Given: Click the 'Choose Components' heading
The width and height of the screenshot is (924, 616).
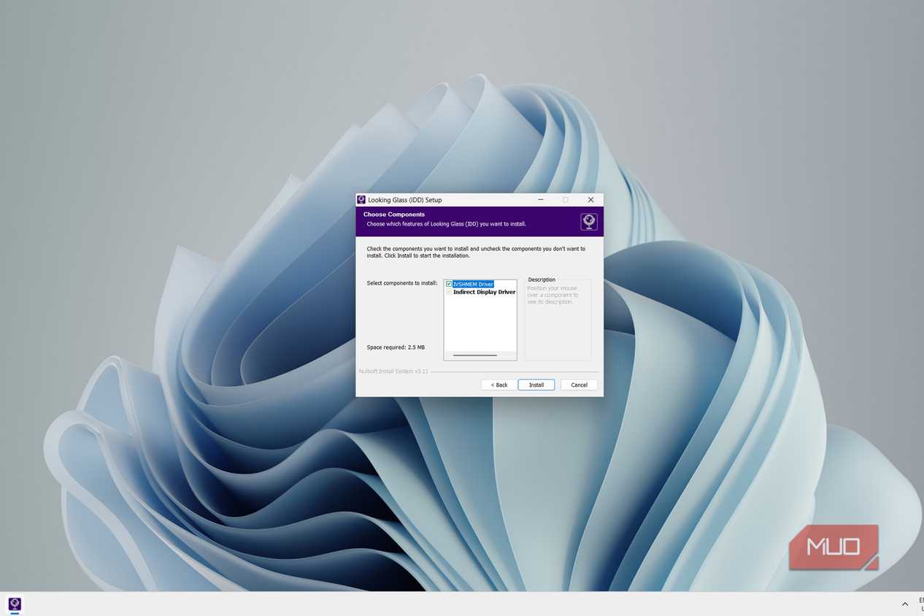Looking at the screenshot, I should click(394, 215).
